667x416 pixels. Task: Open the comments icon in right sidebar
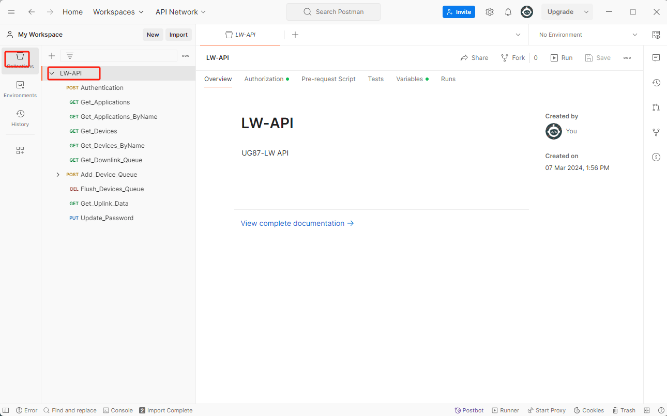[x=656, y=57]
